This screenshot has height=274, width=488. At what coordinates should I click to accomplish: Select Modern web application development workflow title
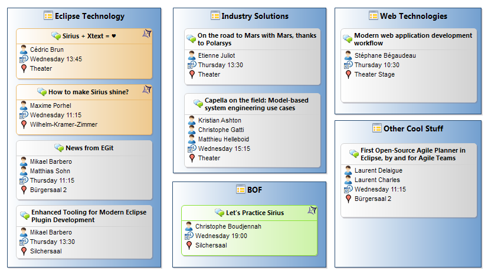(413, 39)
